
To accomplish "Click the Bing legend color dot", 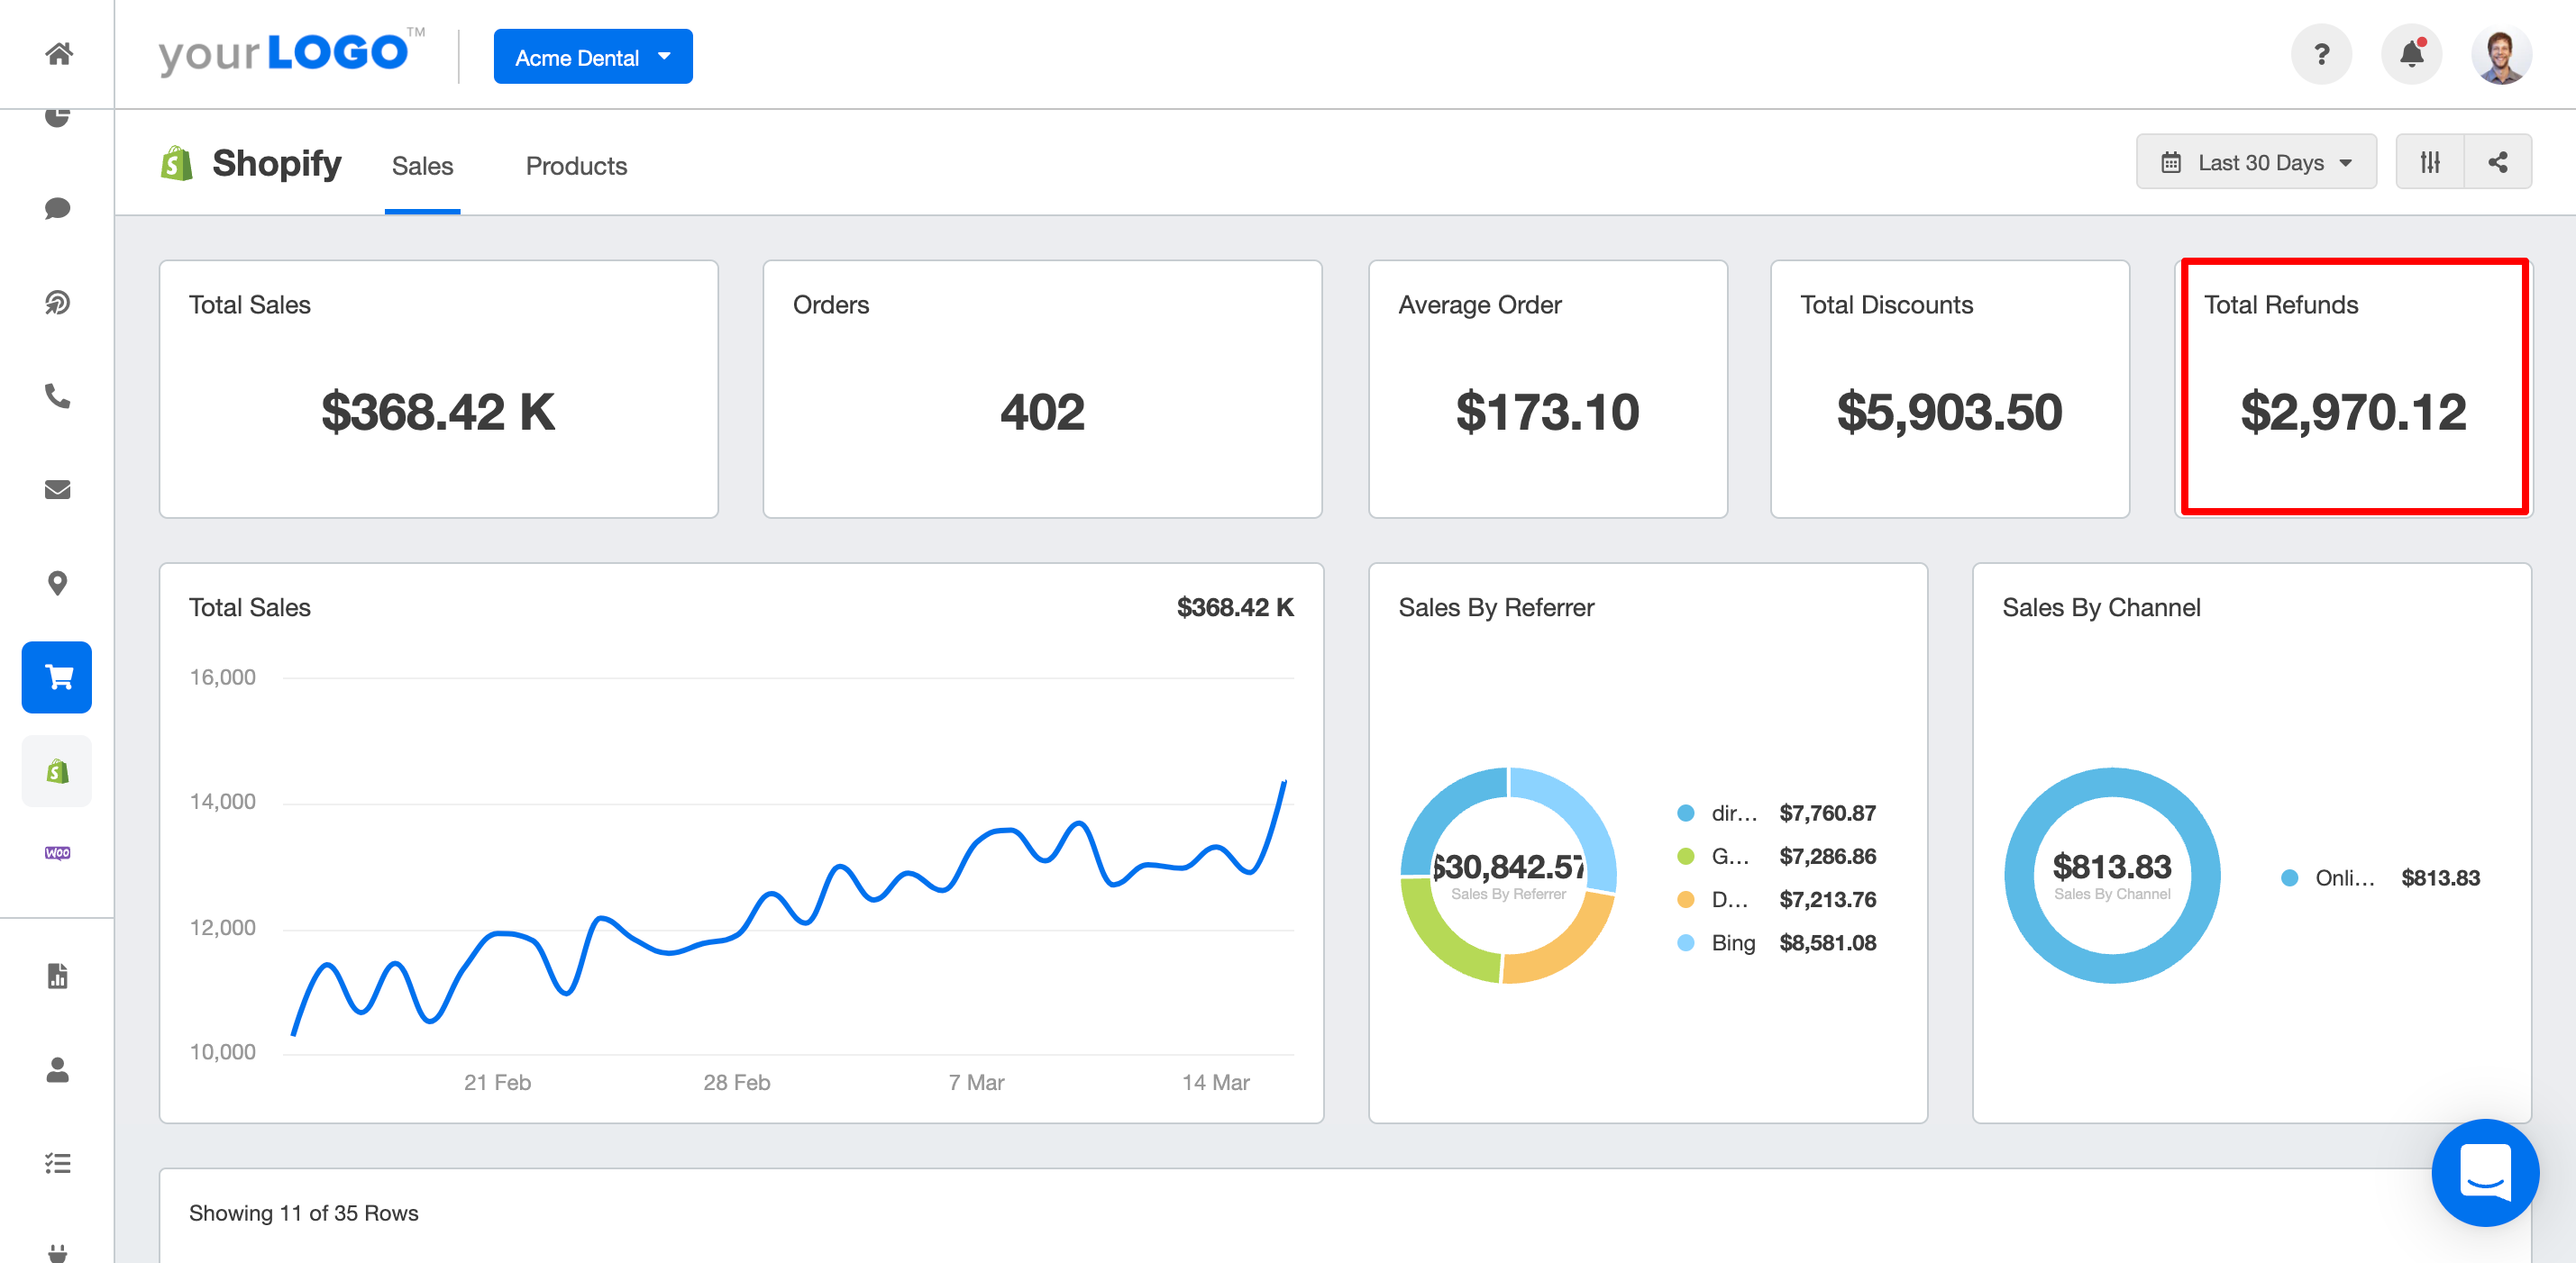I will [1686, 942].
